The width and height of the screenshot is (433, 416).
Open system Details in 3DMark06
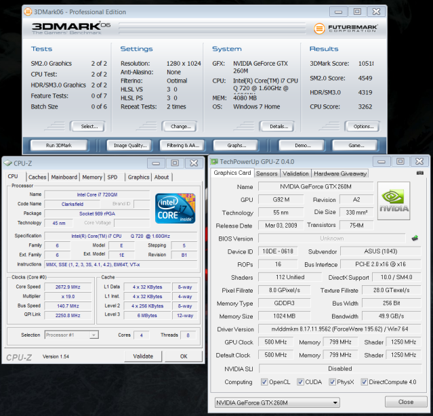tap(279, 127)
